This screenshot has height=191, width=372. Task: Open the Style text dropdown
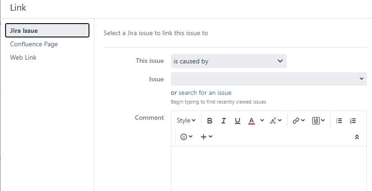(186, 120)
